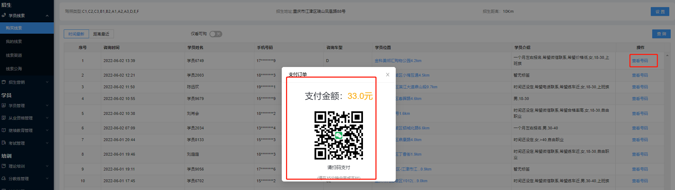Screen dimensions: 675x190
Task: Click the 请扫码支付 text in dialog
Action: [x=339, y=167]
